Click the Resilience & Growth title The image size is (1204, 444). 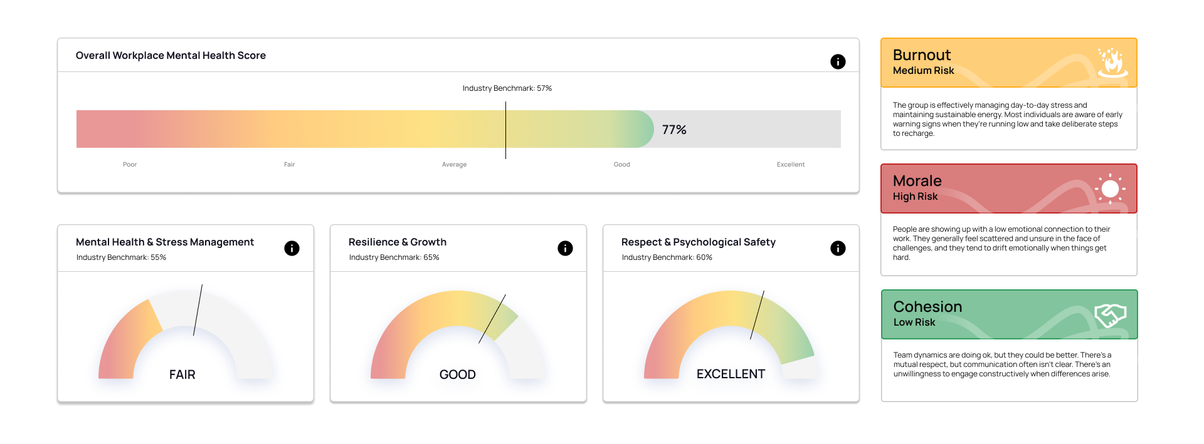[398, 242]
